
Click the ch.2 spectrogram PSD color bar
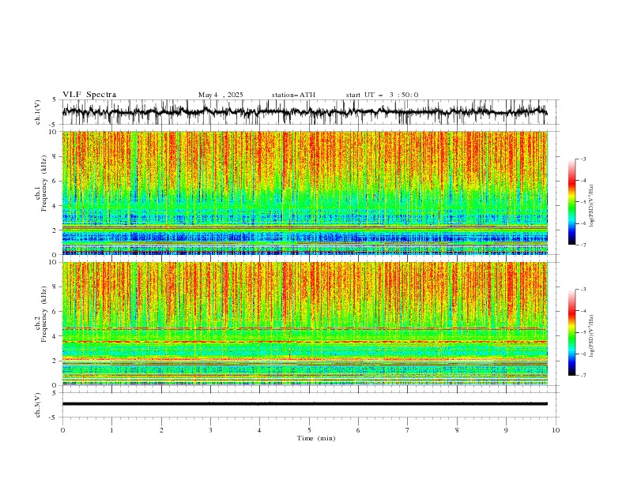point(571,332)
